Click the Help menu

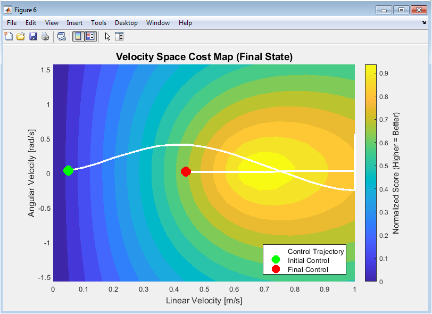(x=185, y=23)
